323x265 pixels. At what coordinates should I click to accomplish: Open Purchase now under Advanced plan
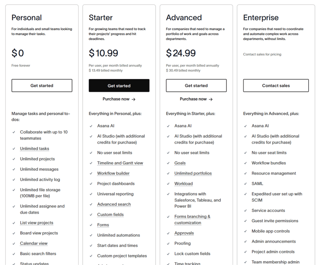[193, 99]
